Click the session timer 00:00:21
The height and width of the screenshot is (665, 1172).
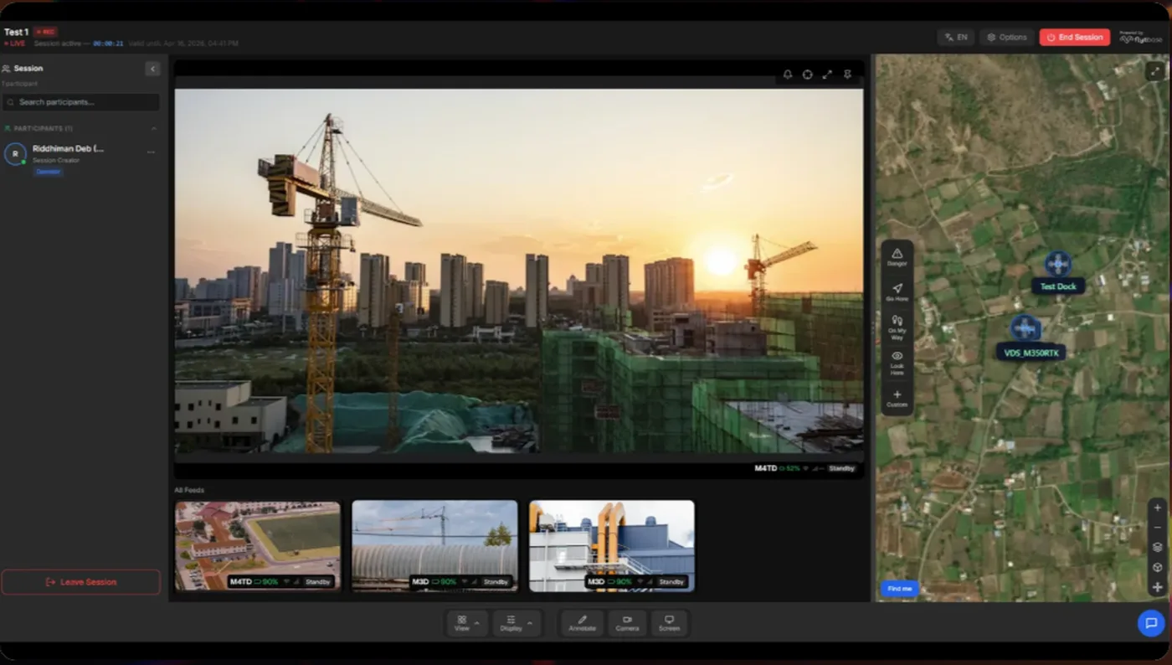108,44
